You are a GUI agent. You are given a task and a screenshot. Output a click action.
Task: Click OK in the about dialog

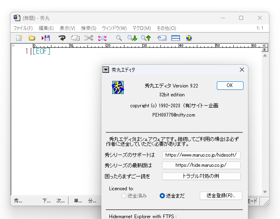coord(230,85)
